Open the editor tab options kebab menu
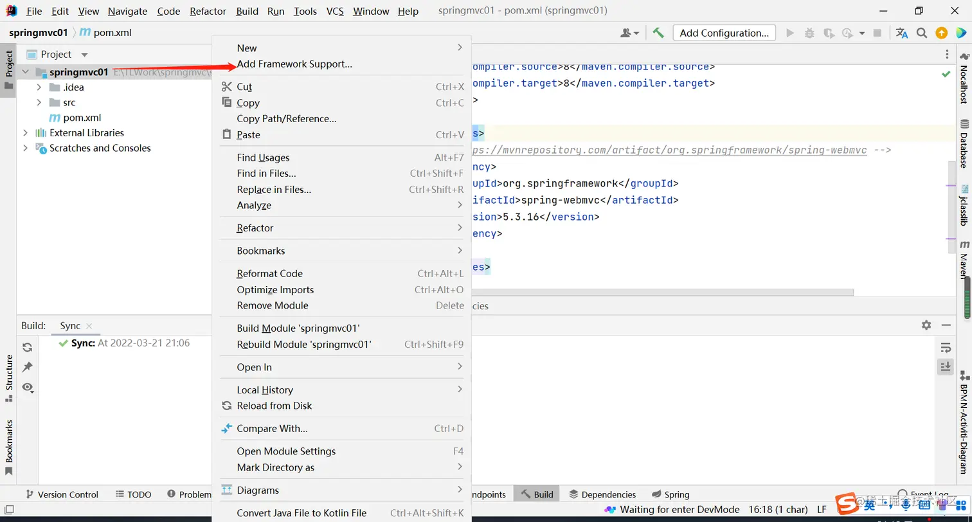This screenshot has height=522, width=972. tap(947, 55)
